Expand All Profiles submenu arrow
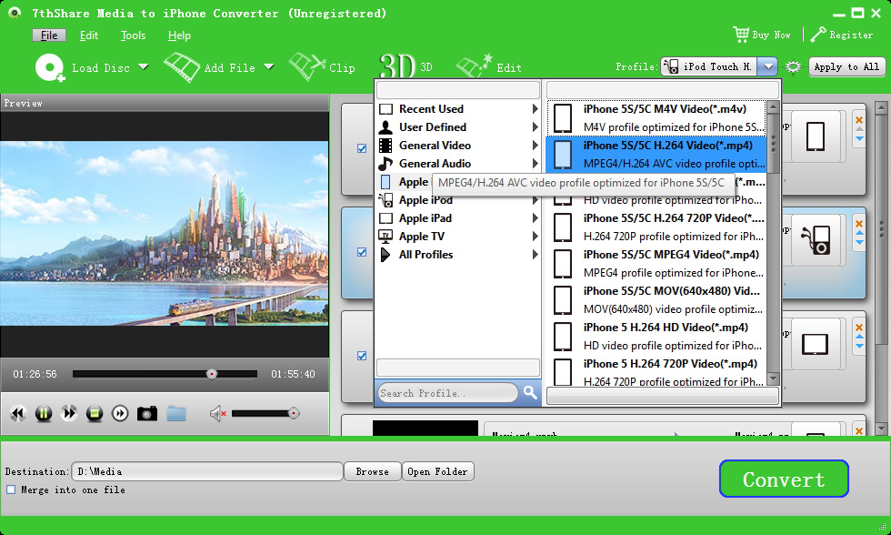The height and width of the screenshot is (535, 891). (x=535, y=254)
